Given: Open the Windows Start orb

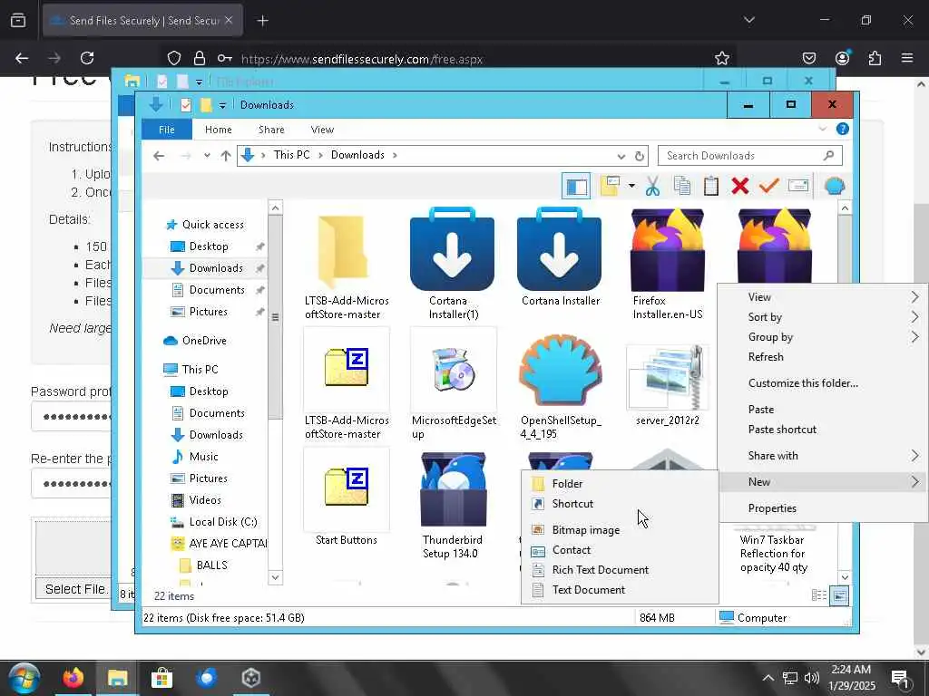Looking at the screenshot, I should [24, 678].
